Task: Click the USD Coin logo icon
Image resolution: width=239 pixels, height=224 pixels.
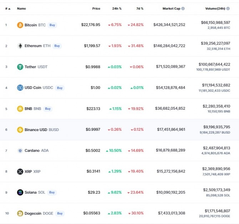Action: pos(20,88)
